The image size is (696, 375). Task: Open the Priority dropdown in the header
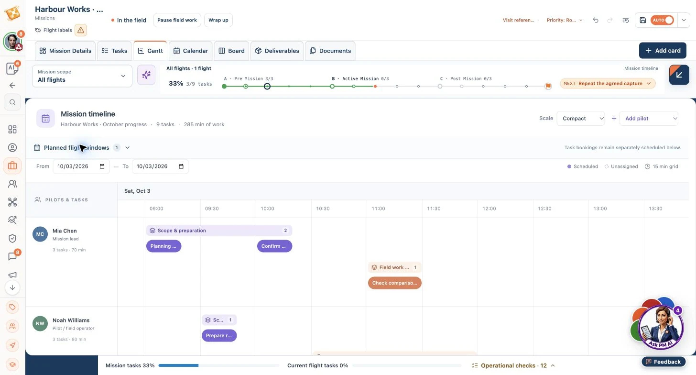pyautogui.click(x=565, y=20)
